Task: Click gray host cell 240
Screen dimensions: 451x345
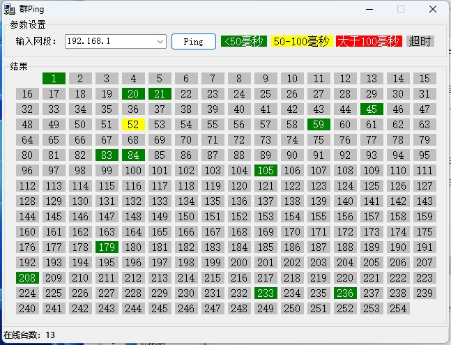Action: pos(27,309)
